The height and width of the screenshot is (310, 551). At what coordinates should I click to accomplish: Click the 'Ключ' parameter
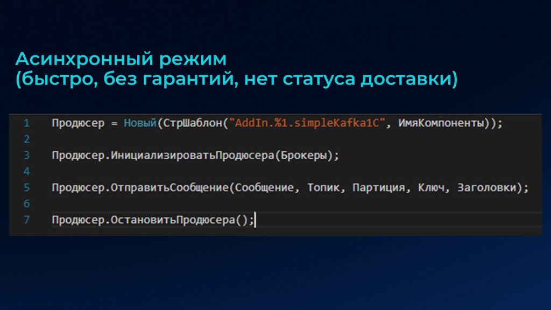point(431,188)
